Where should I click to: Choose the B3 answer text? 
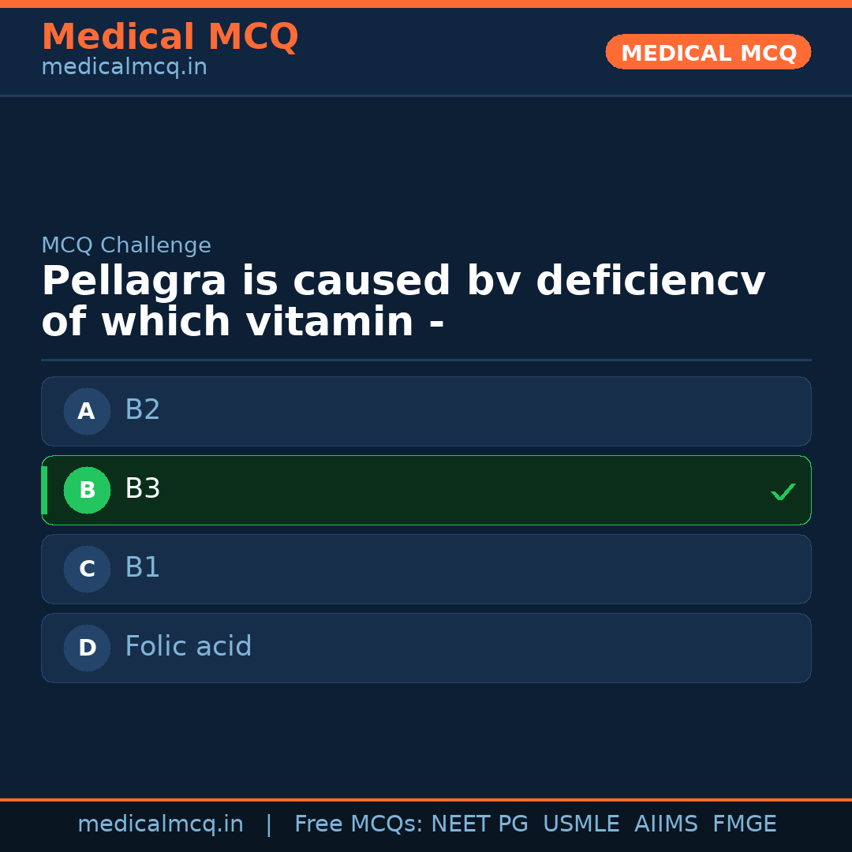(143, 489)
